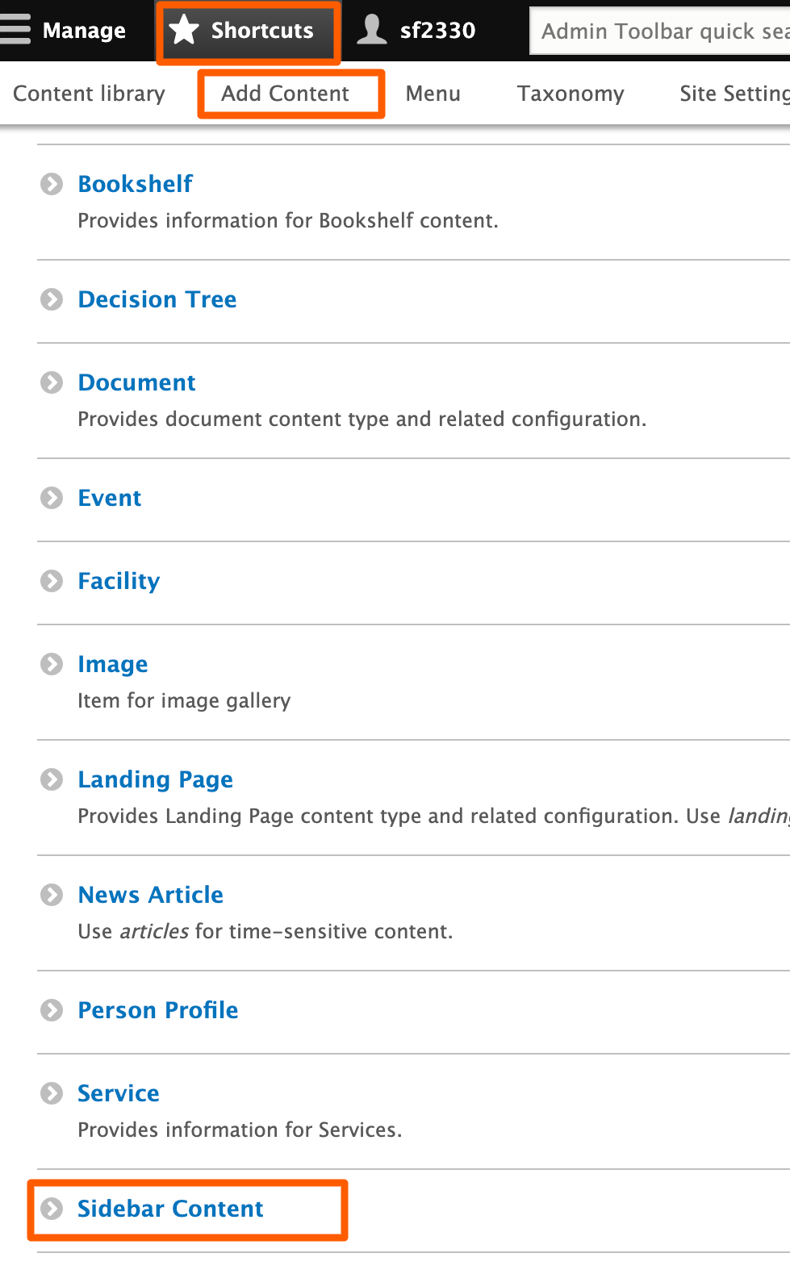Screen dimensions: 790x1274
Task: Click 'Provides information for Services.' text
Action: point(240,1130)
